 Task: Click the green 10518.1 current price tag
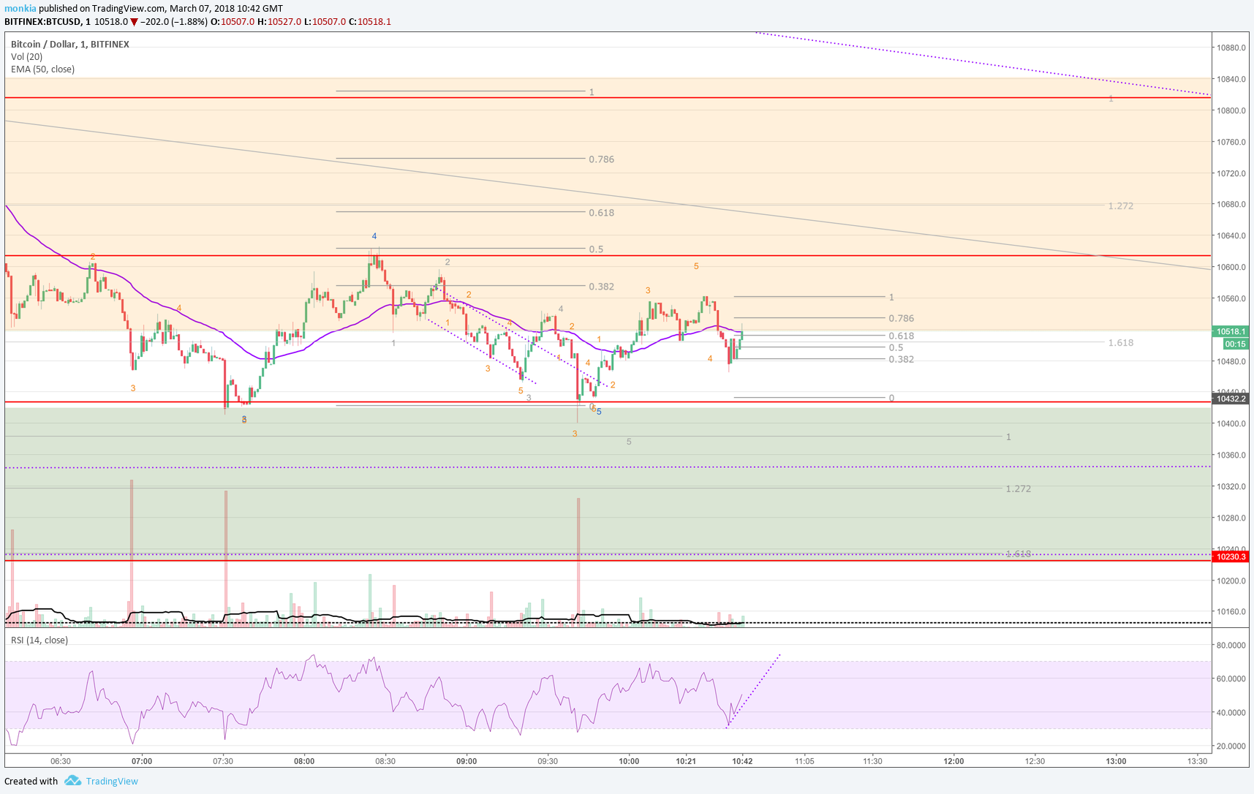pos(1230,331)
